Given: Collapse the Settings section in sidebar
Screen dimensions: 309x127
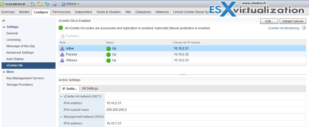Looking at the screenshot, I should click(4, 27).
